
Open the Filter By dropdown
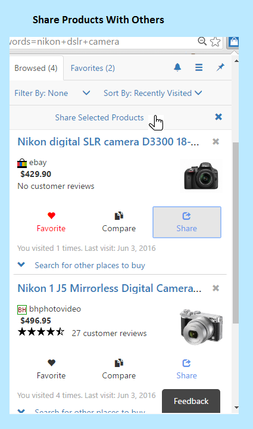coord(52,93)
